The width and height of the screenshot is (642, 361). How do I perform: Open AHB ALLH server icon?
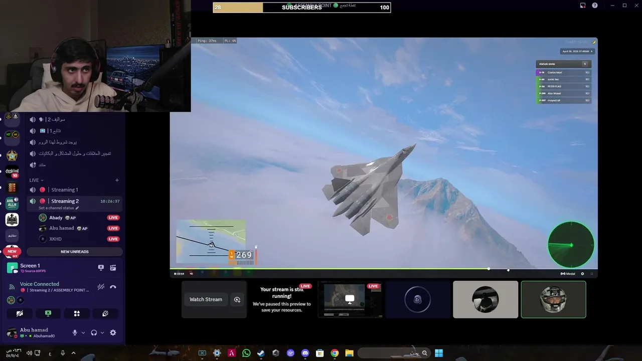pos(12,204)
